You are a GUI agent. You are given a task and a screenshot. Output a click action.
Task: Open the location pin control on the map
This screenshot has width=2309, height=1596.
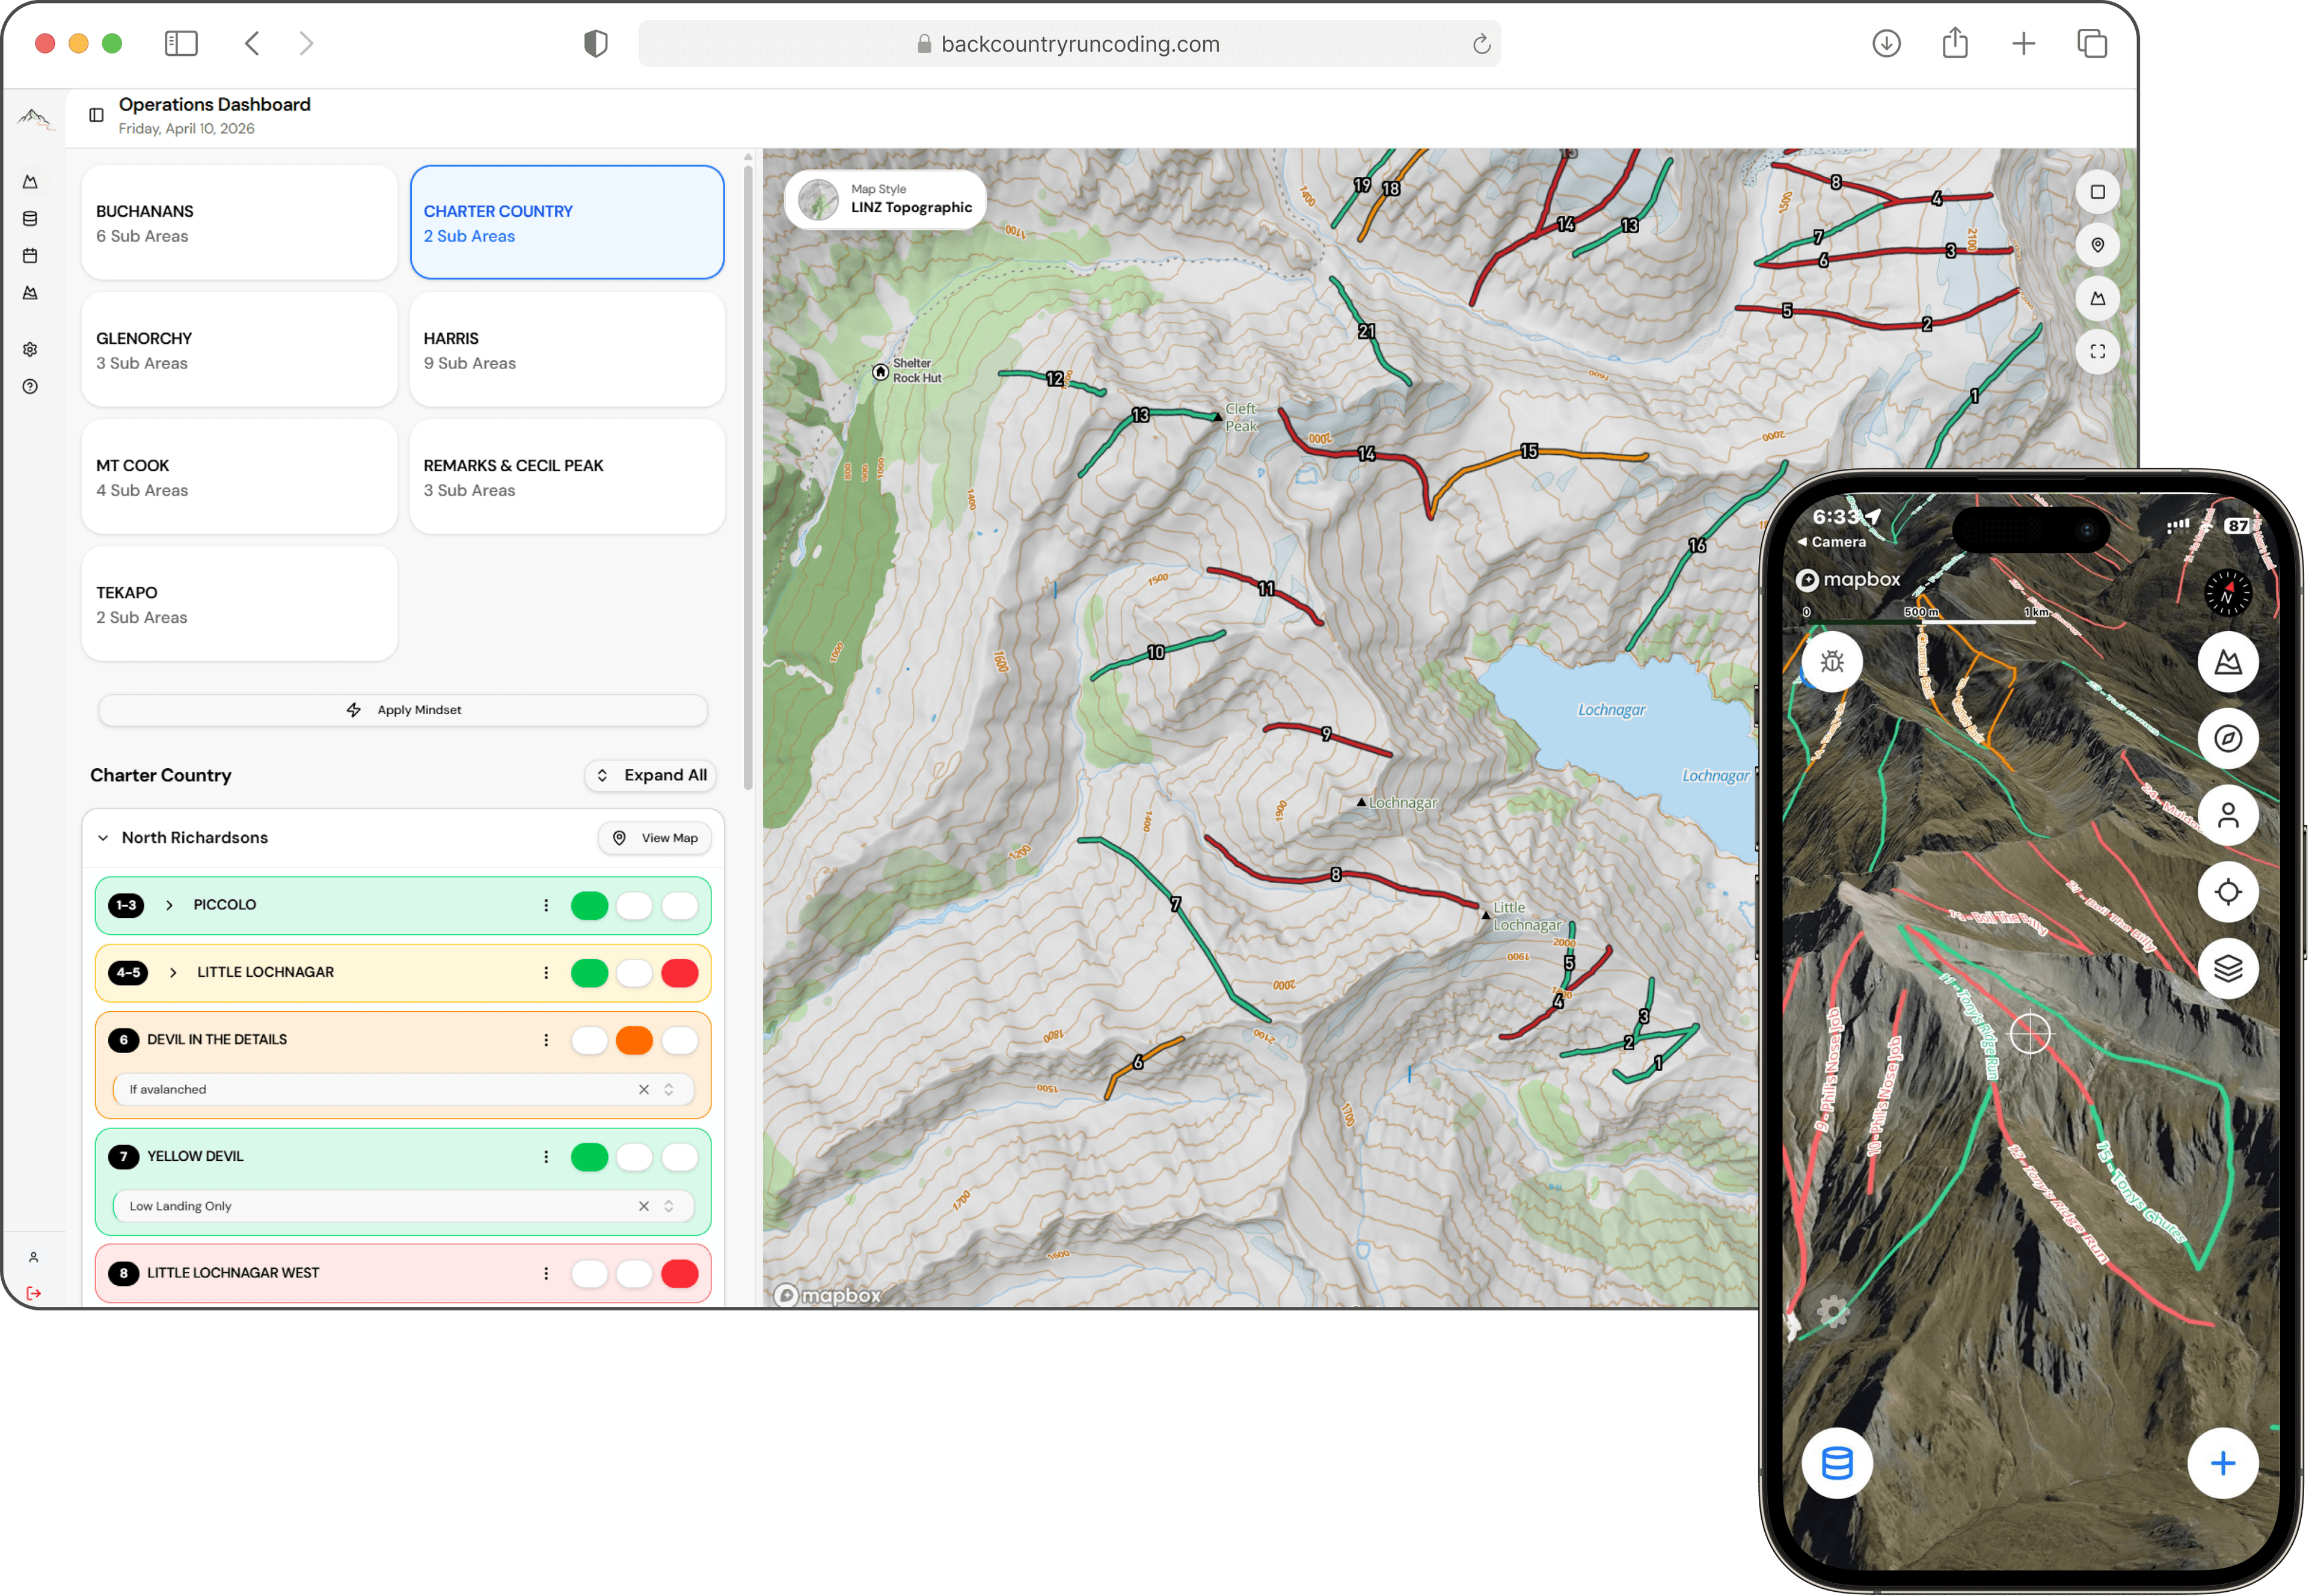click(x=2098, y=245)
